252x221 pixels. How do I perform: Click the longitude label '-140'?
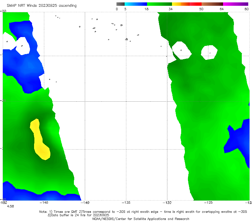point(85,203)
